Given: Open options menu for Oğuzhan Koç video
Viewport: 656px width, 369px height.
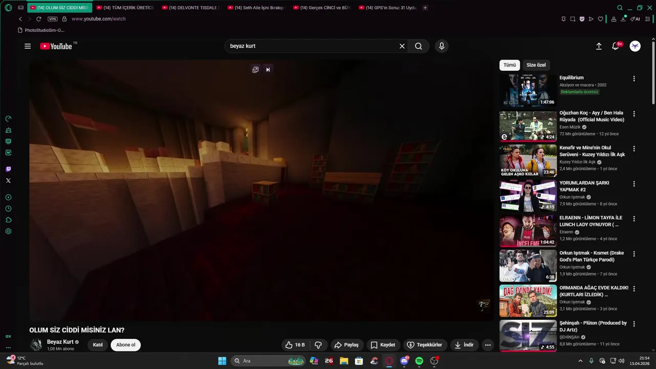Looking at the screenshot, I should point(634,114).
